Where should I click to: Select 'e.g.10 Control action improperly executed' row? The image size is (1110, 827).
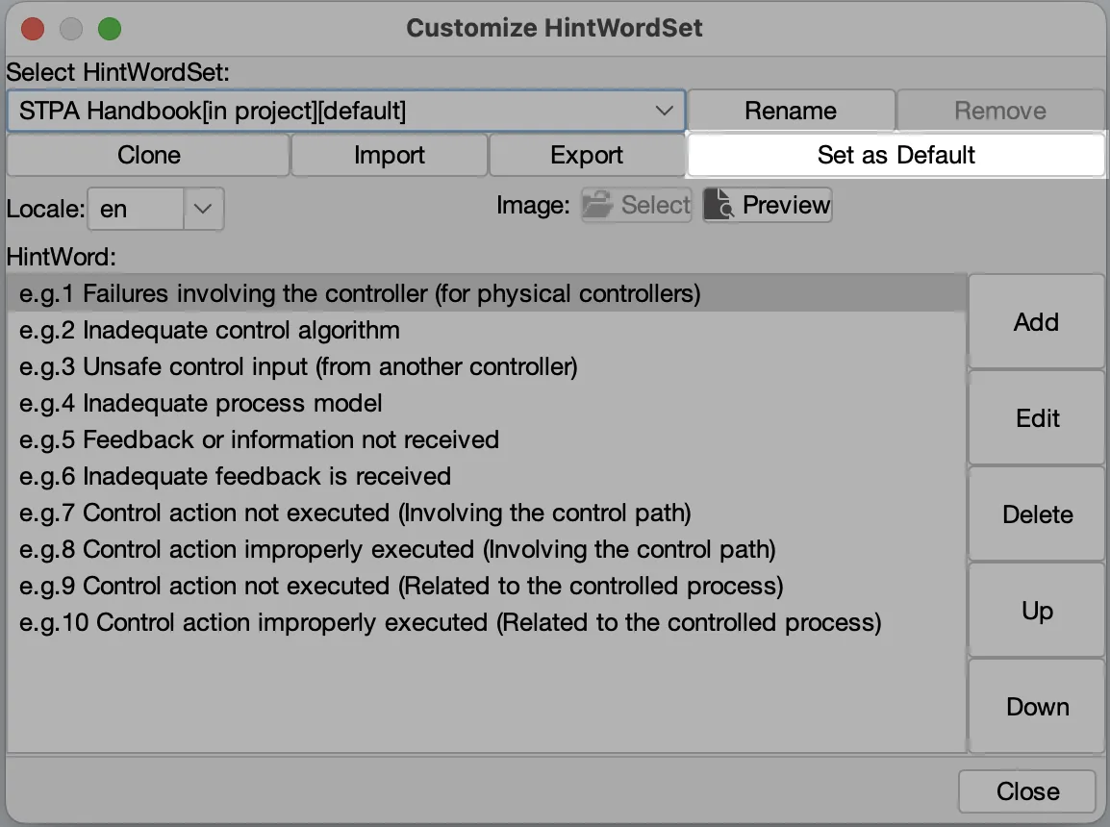pos(487,622)
